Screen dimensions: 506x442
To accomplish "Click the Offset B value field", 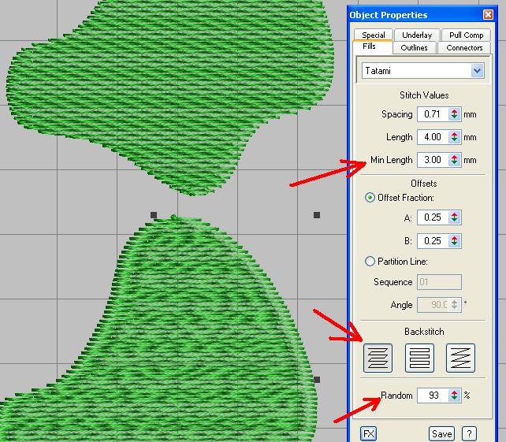I will point(433,240).
